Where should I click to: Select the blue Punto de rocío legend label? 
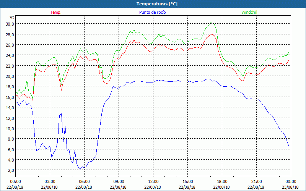point(152,12)
